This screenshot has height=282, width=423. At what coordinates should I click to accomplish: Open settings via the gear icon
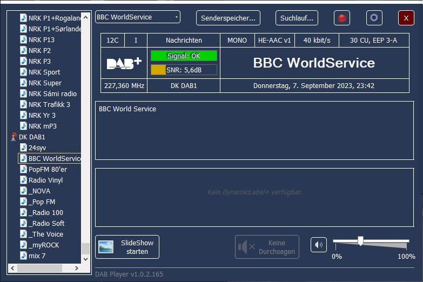pos(374,18)
